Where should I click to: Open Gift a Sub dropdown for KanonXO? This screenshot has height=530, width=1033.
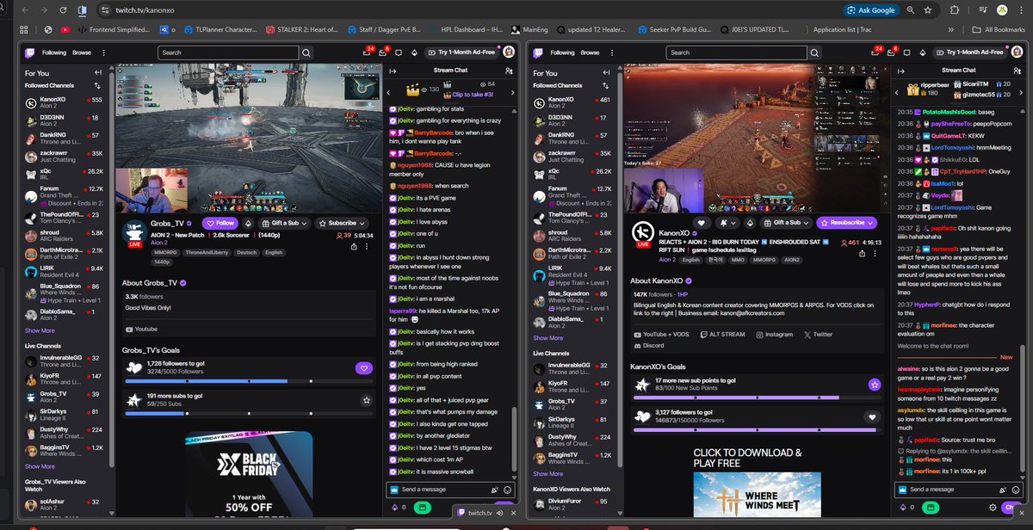(788, 222)
